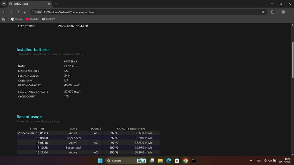This screenshot has height=165, width=294.
Task: Open the clock showing 15:45 07.12.2025
Action: [285, 161]
